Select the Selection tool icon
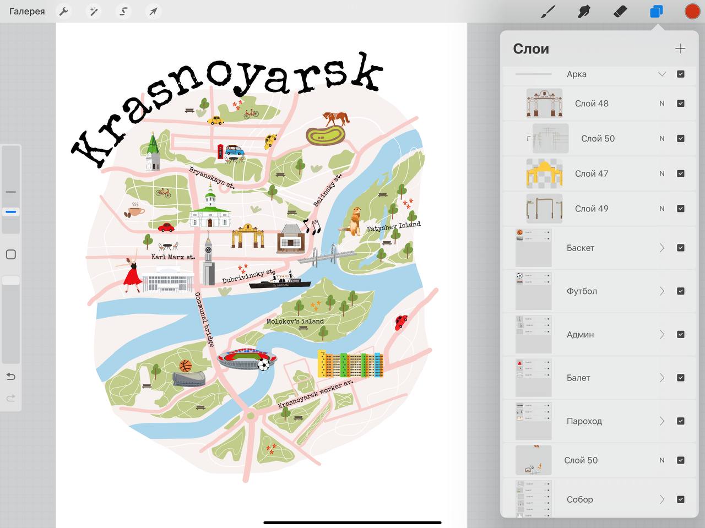 click(123, 11)
